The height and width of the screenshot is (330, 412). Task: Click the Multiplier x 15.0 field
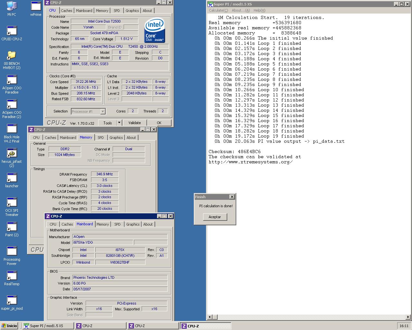coord(86,88)
